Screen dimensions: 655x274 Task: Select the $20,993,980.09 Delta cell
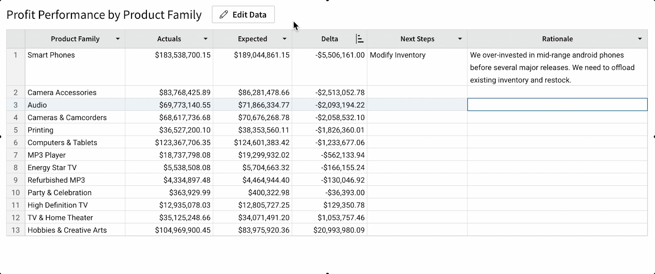click(339, 230)
